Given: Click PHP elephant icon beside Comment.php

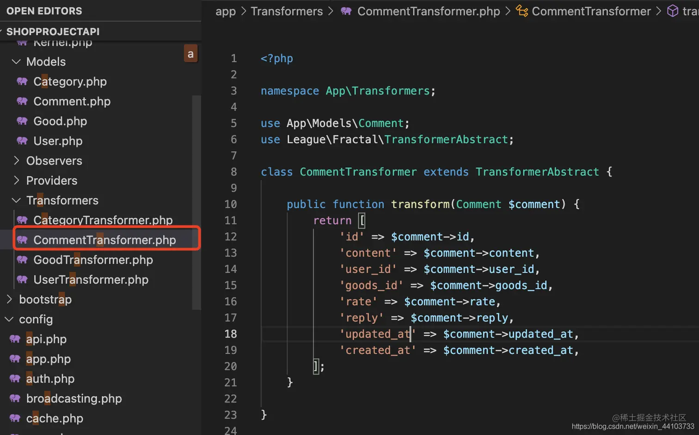Looking at the screenshot, I should pyautogui.click(x=22, y=102).
